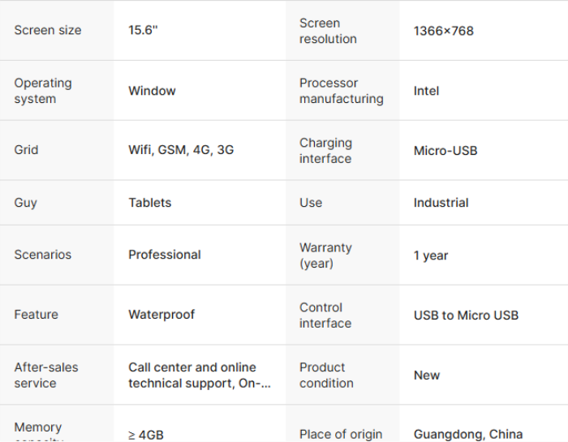This screenshot has width=568, height=442.
Task: Click the "New" product condition value
Action: 427,375
